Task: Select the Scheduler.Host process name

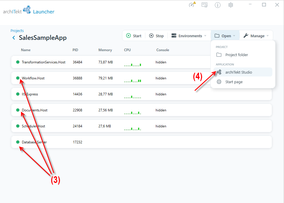Action: [x=33, y=126]
